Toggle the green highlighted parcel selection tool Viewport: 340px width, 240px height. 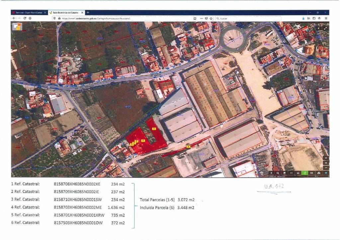pos(305,173)
